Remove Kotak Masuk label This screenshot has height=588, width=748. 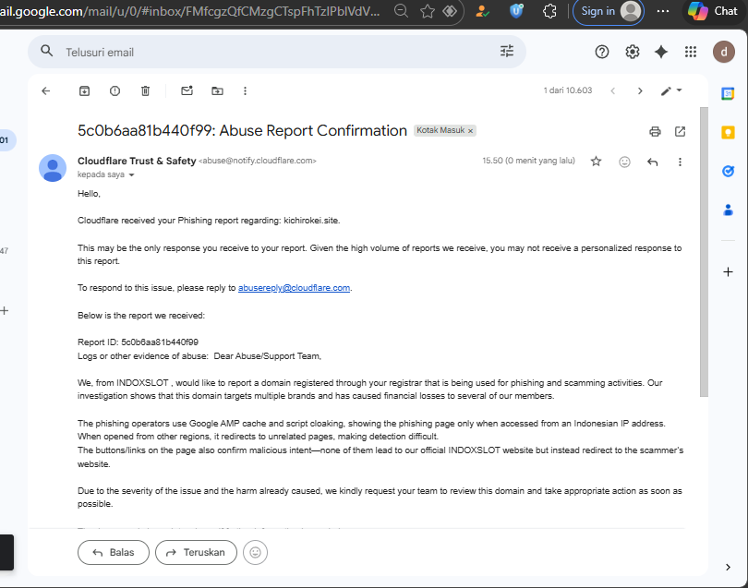click(470, 131)
